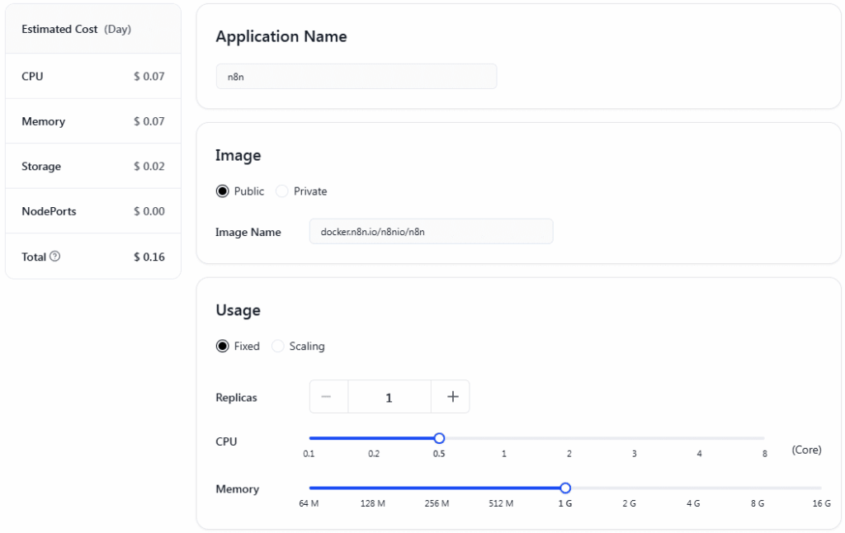This screenshot has height=533, width=845.
Task: Click the Replicas count field showing 1
Action: click(389, 397)
